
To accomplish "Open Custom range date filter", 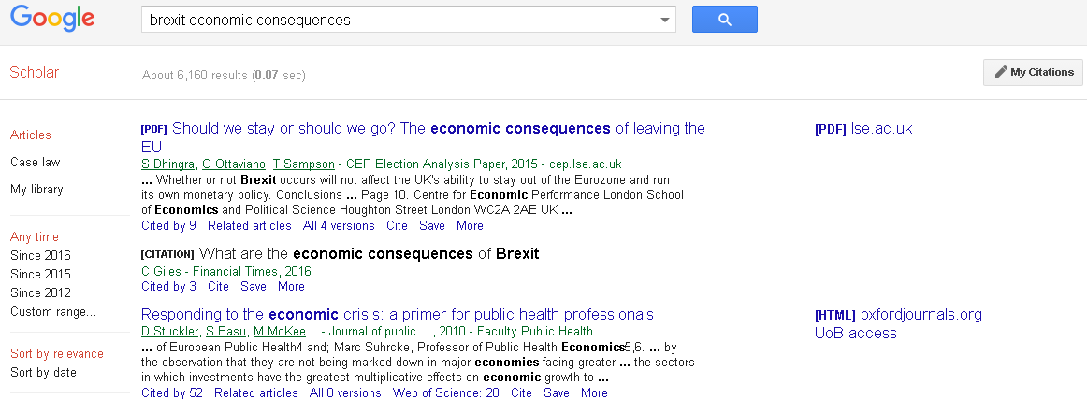I will coord(53,311).
